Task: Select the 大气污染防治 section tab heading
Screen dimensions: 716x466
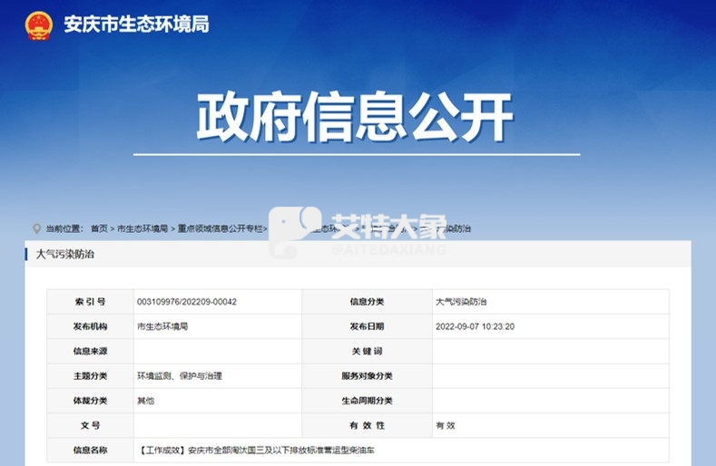Action: point(64,255)
